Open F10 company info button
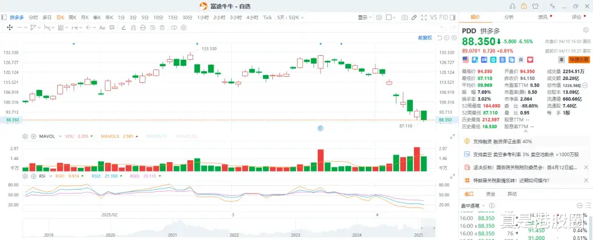The height and width of the screenshot is (240, 593). coord(444,18)
